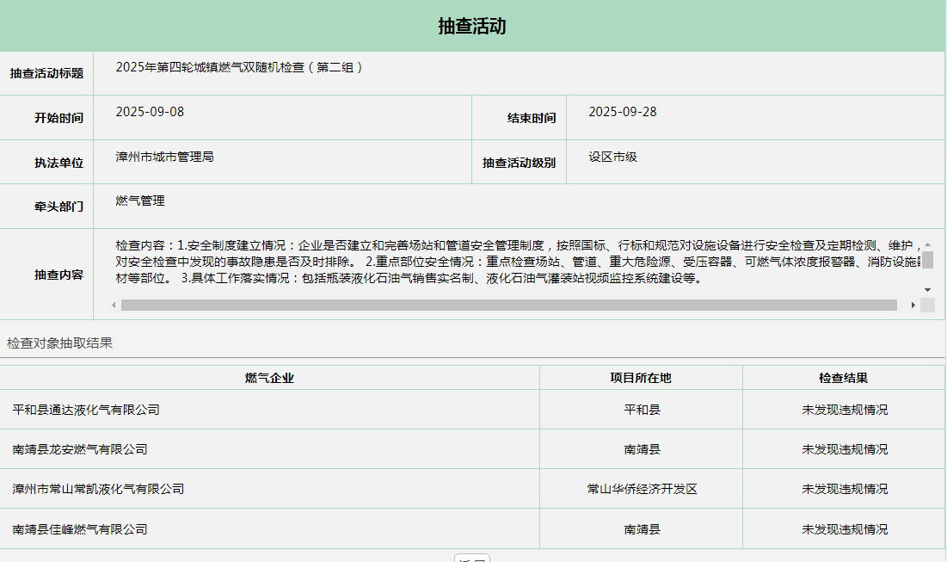This screenshot has height=562, width=947.
Task: Click the 常山华侨经济开发区 location cell
Action: tap(642, 489)
